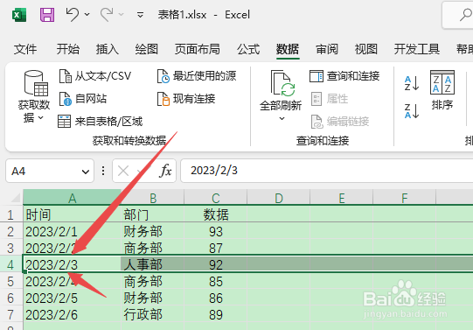Select column B header
Image resolution: width=473 pixels, height=330 pixels.
153,198
